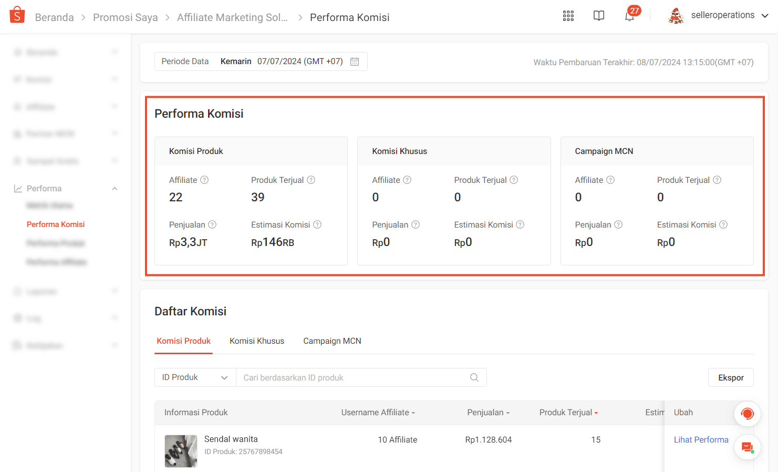Click the Sendal wanita product thumbnail
The width and height of the screenshot is (778, 472).
(181, 451)
